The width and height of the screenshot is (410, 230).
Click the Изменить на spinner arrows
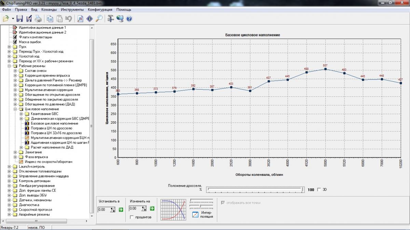click(x=144, y=209)
